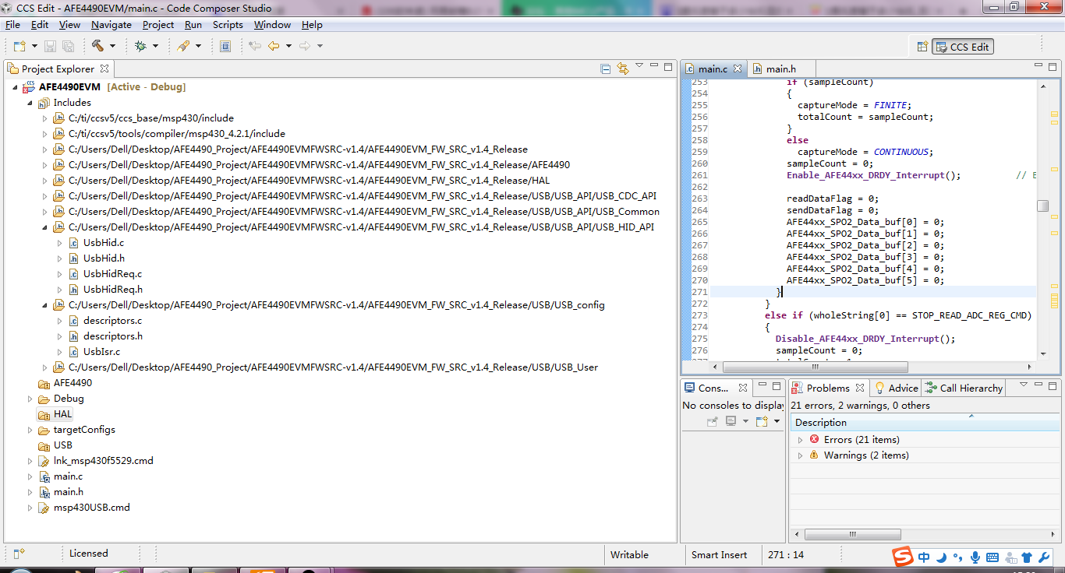Click the Problems panel horizontal scrollbar thumb

852,535
